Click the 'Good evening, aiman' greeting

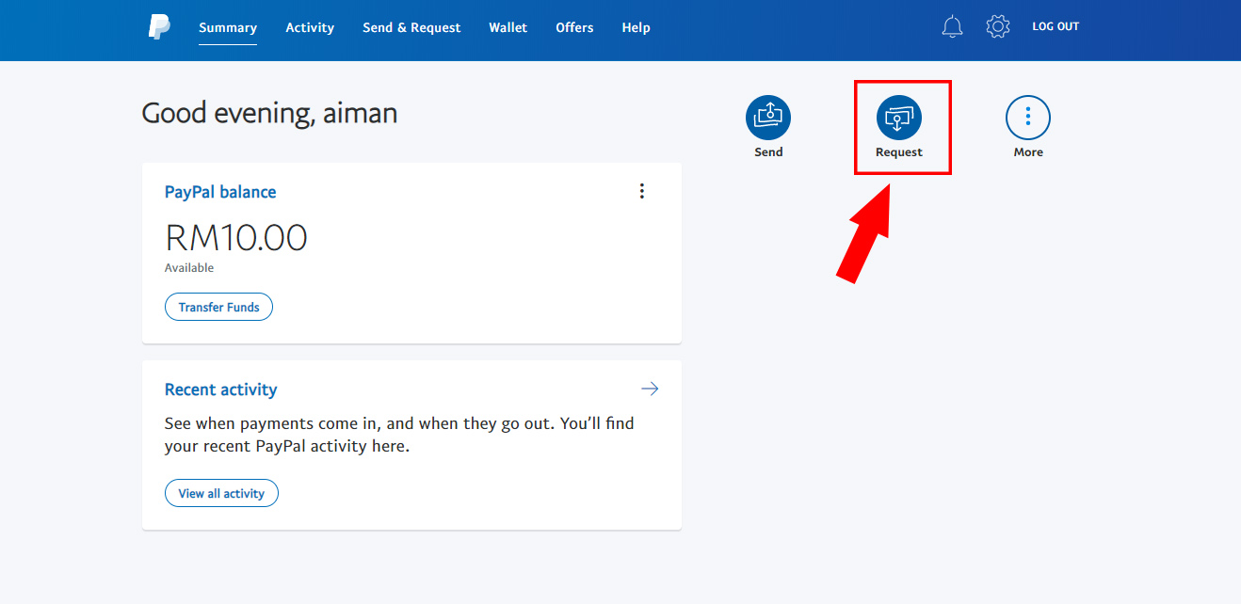[269, 114]
